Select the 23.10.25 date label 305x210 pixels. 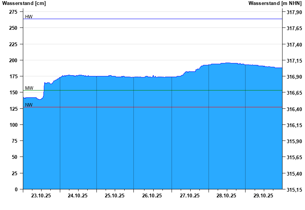coord(41,195)
